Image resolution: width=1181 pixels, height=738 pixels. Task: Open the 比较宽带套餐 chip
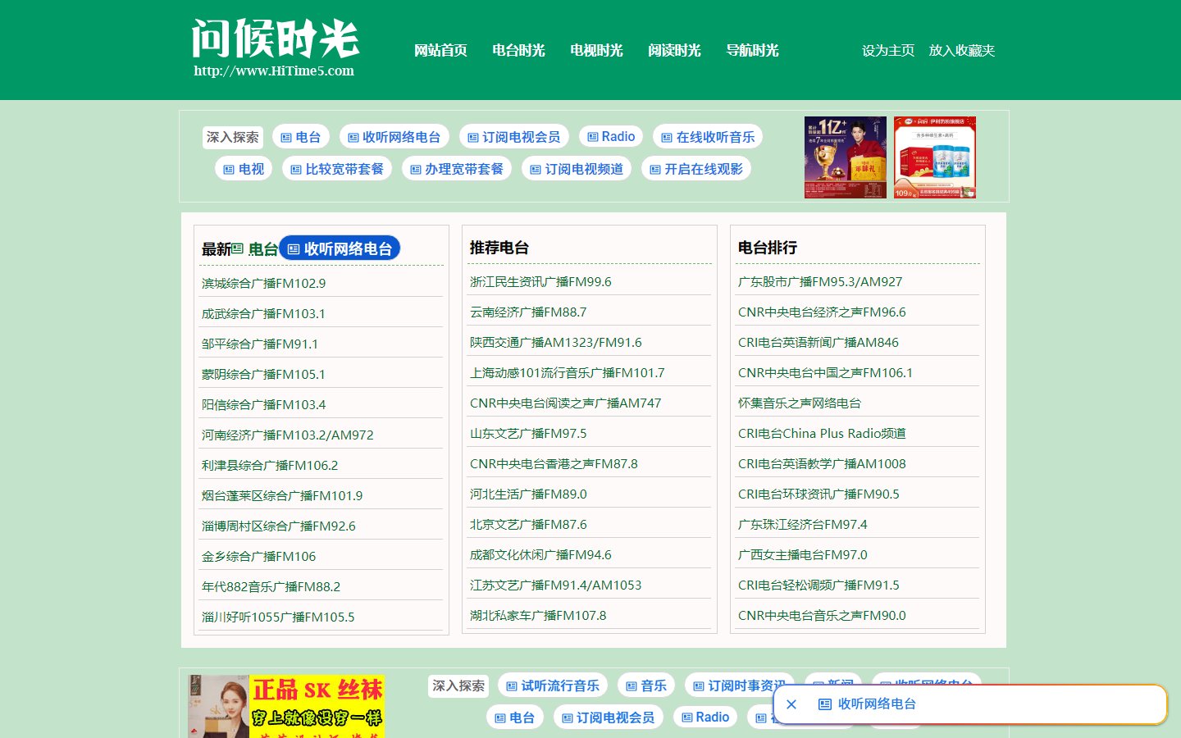337,169
